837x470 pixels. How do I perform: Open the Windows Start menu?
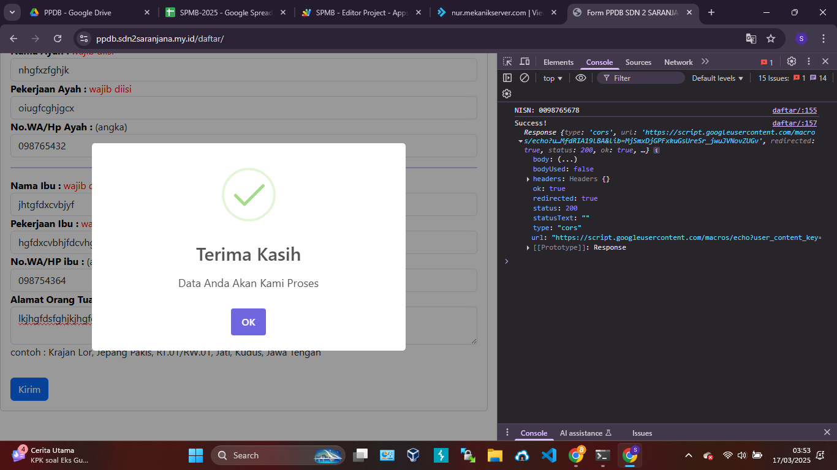click(x=195, y=455)
